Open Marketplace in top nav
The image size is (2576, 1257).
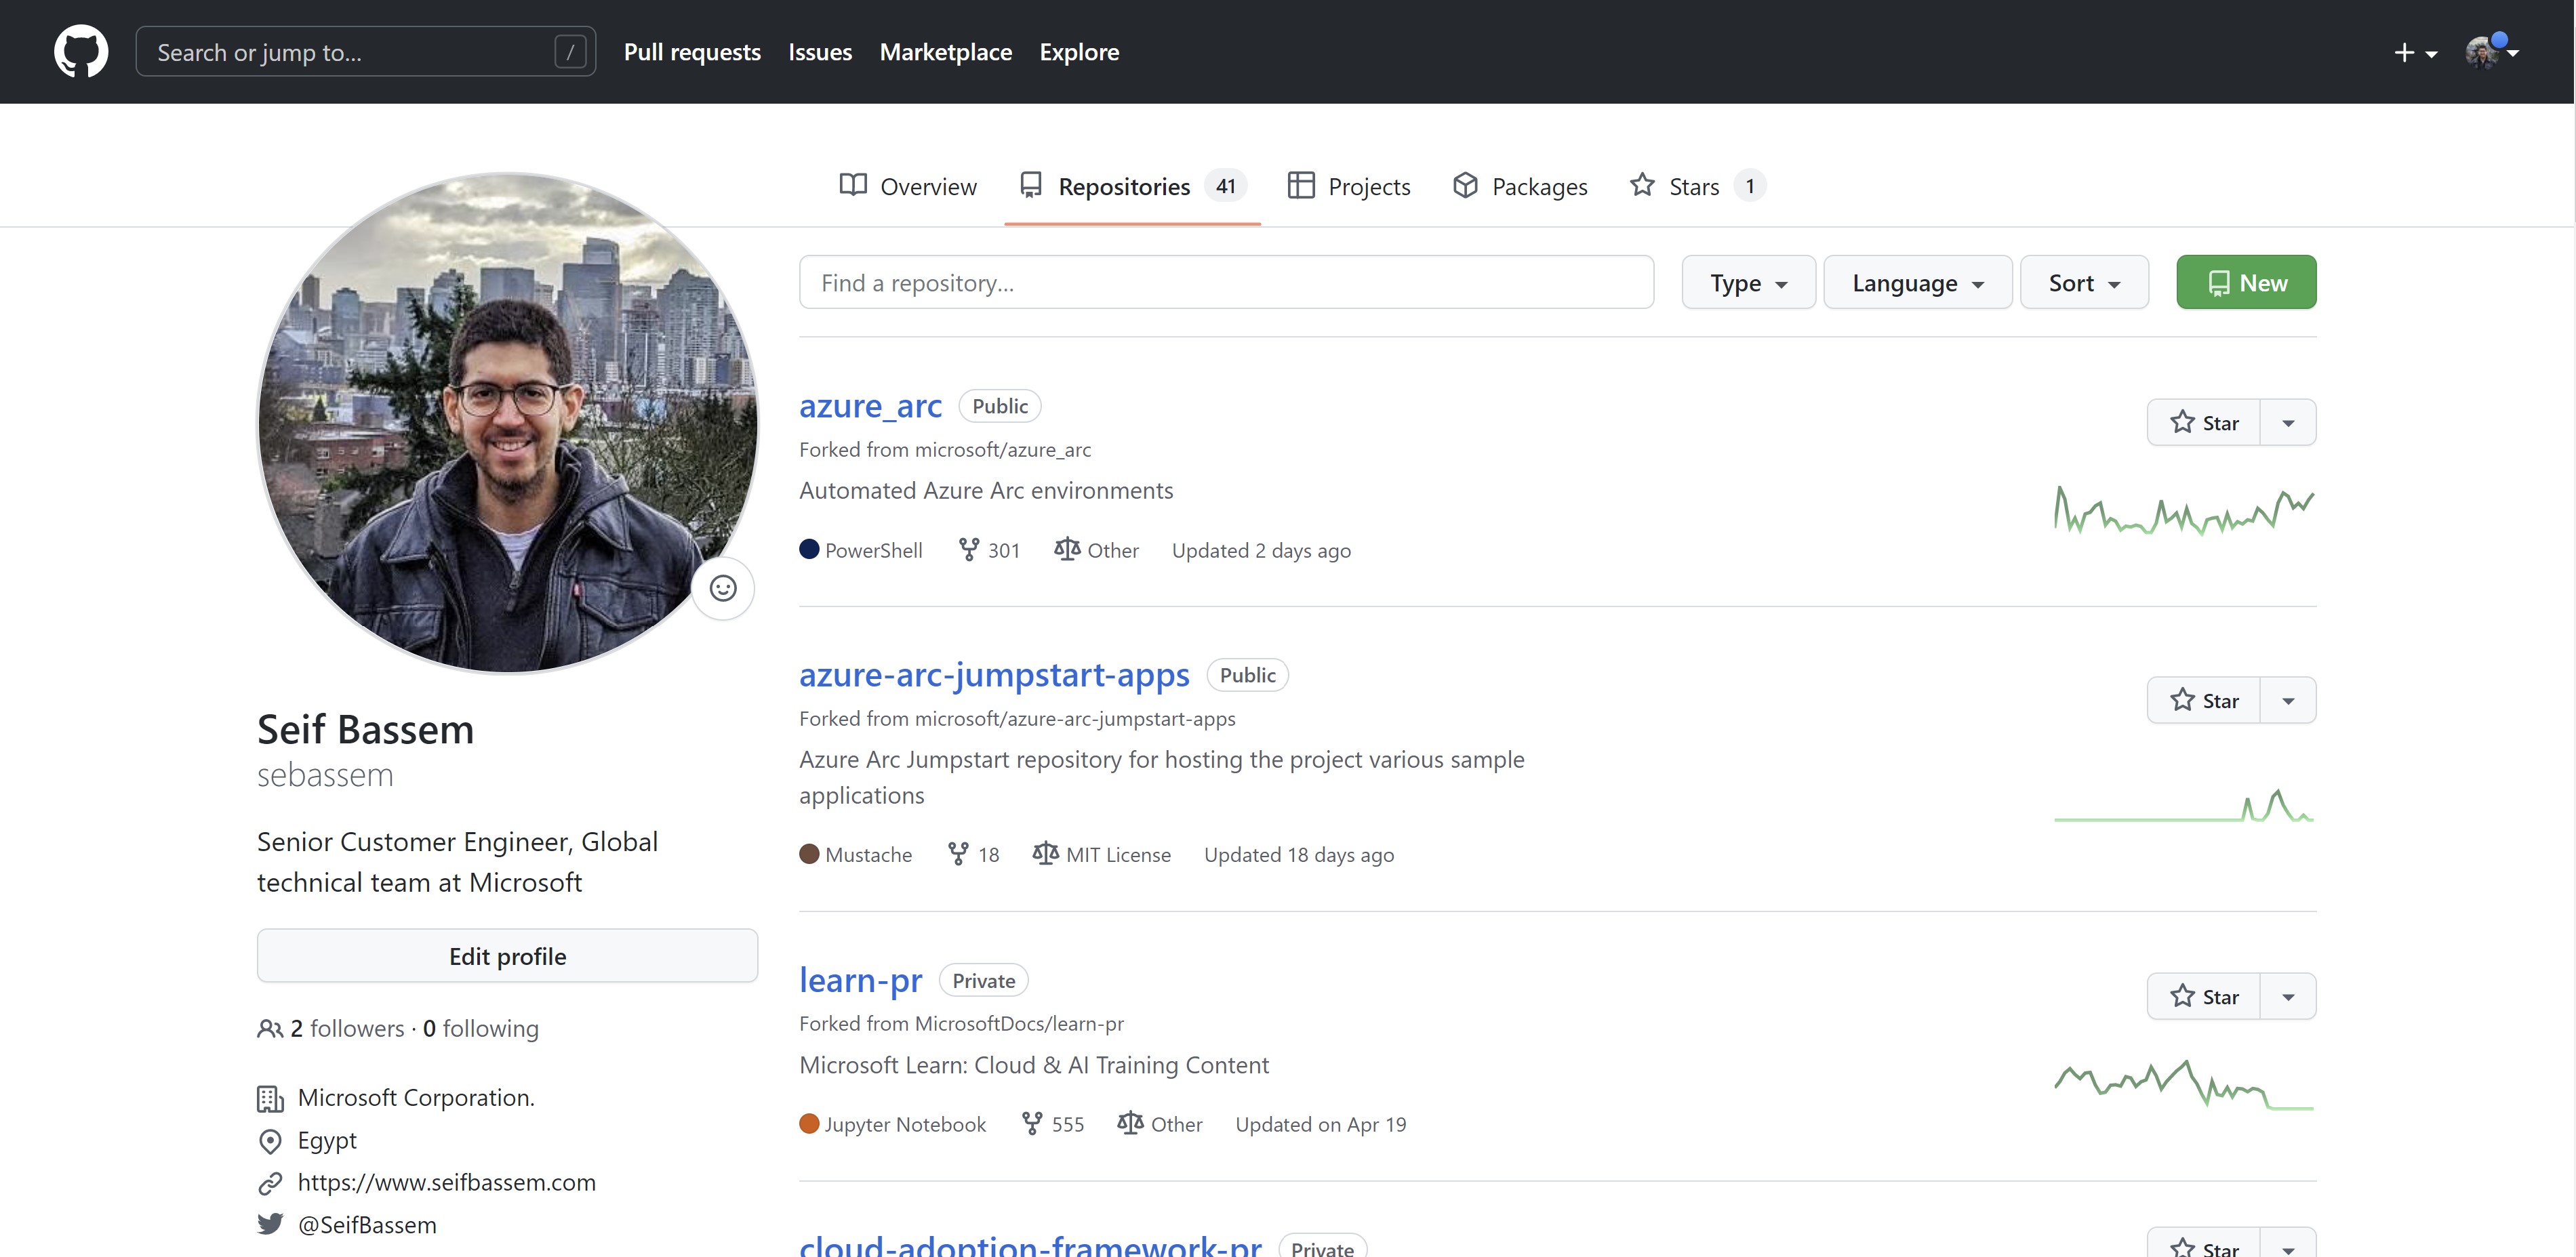coord(945,52)
